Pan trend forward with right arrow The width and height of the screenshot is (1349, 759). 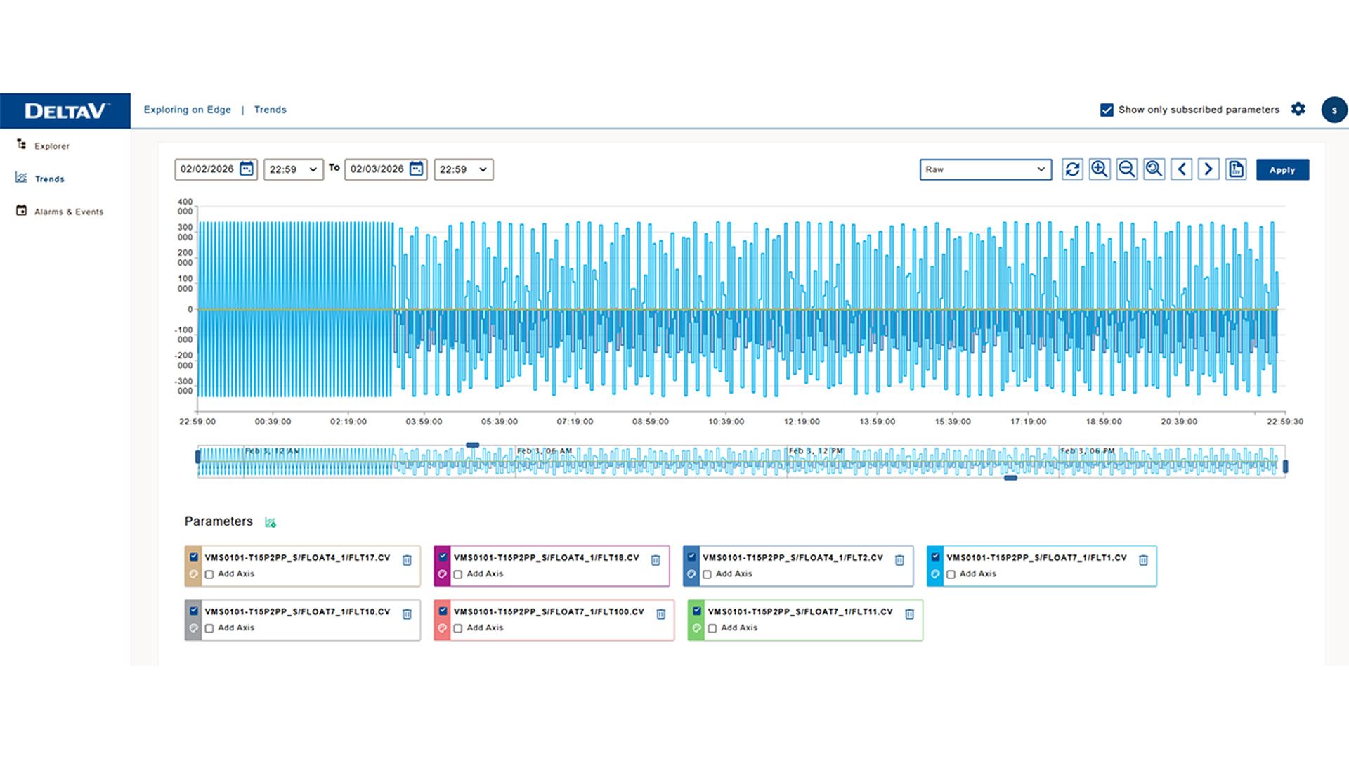(x=1208, y=169)
